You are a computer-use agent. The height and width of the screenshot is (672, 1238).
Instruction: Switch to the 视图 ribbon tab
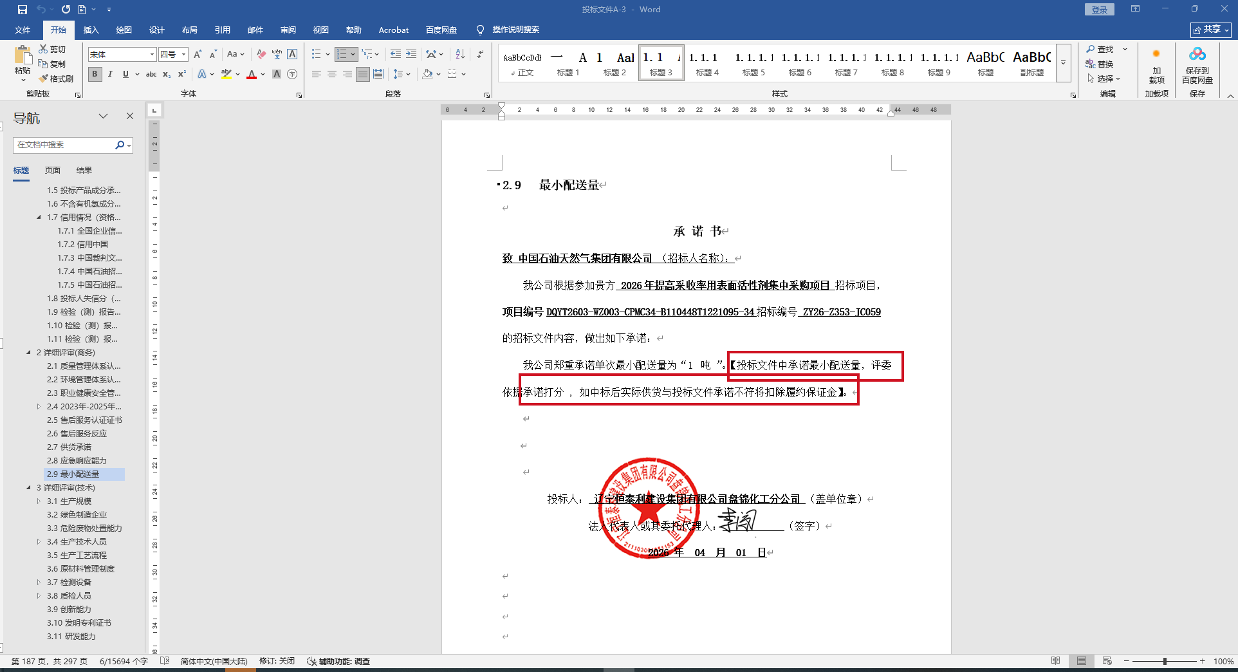[321, 30]
